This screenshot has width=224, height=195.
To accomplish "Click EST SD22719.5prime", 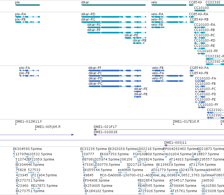I will (128, 167).
